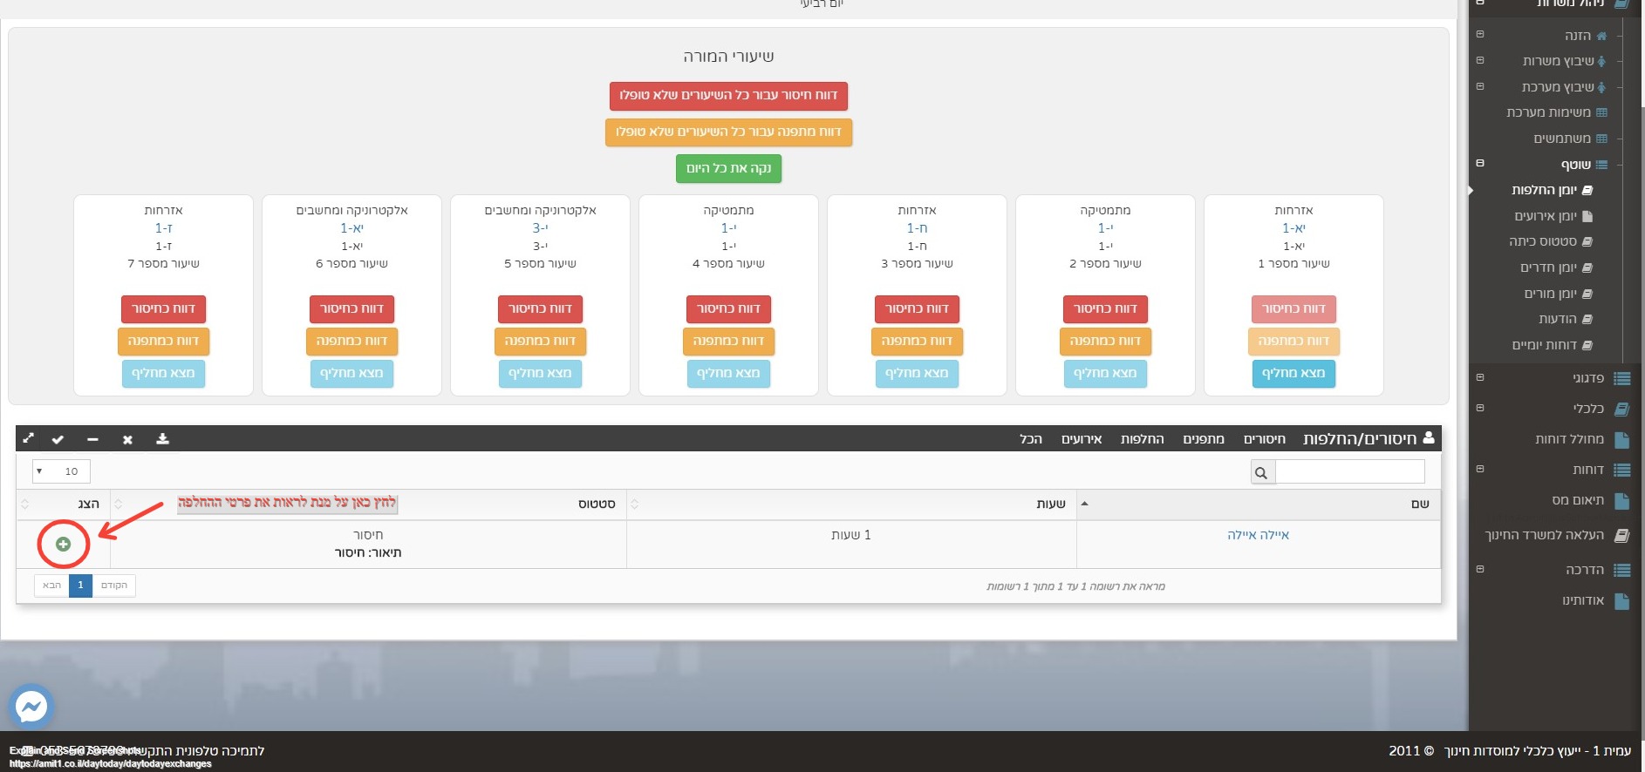Collapse the שוטף sidebar section toggle
This screenshot has width=1645, height=772.
pyautogui.click(x=1479, y=163)
